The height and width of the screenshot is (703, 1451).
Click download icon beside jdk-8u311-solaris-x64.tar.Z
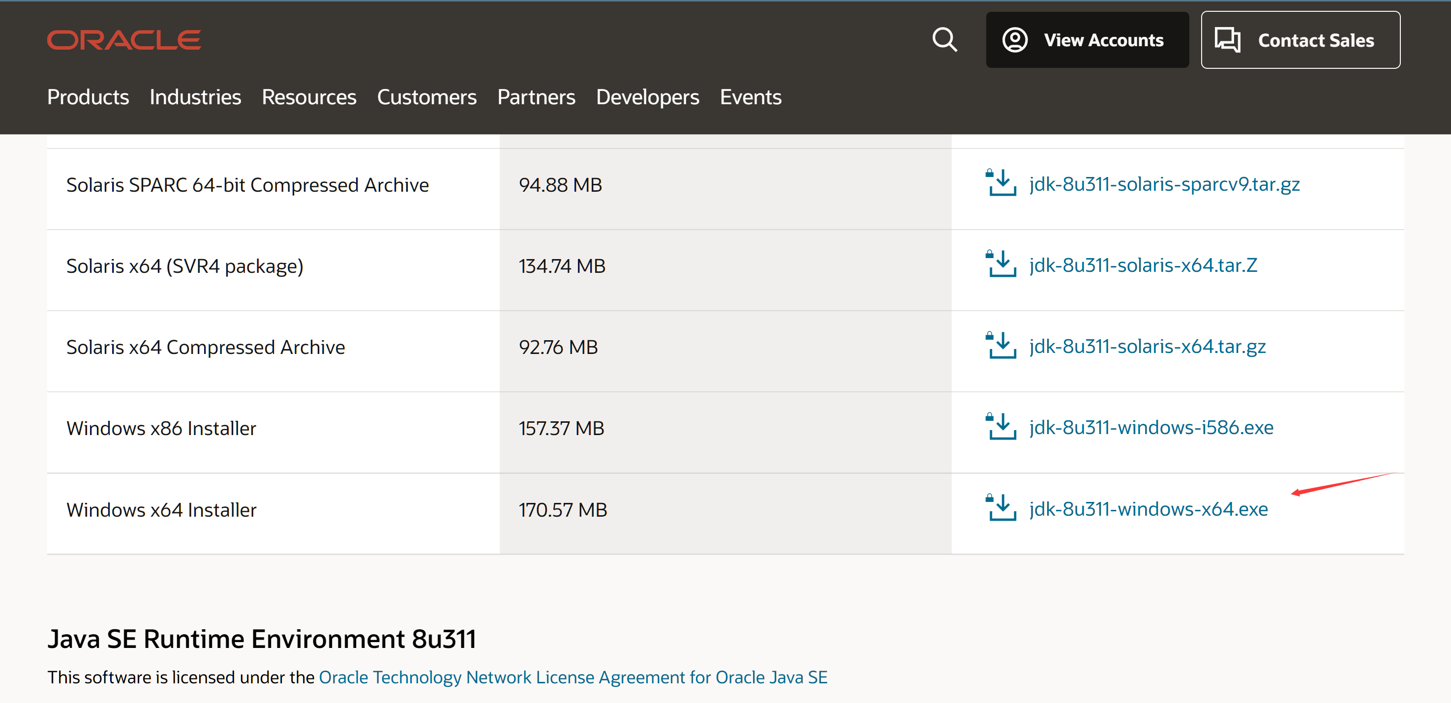(x=1002, y=265)
